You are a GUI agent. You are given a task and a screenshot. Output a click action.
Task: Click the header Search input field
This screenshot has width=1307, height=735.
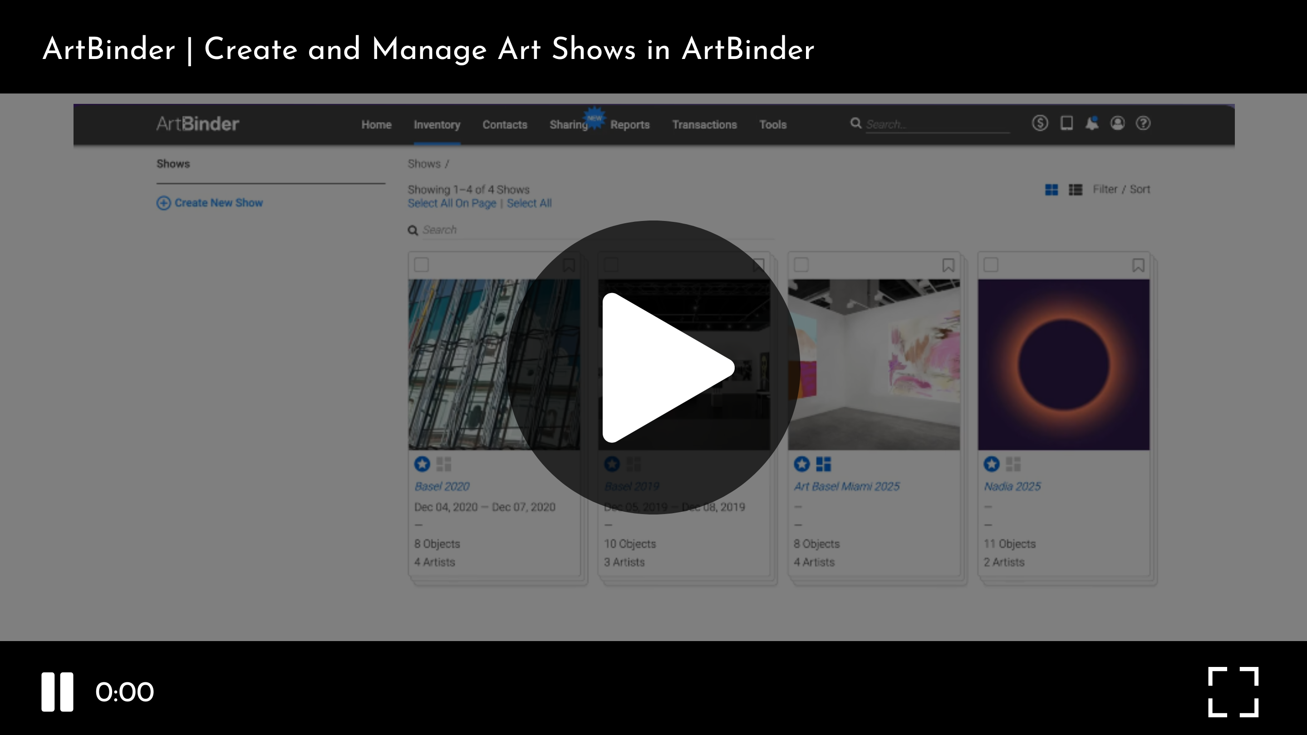click(x=937, y=124)
